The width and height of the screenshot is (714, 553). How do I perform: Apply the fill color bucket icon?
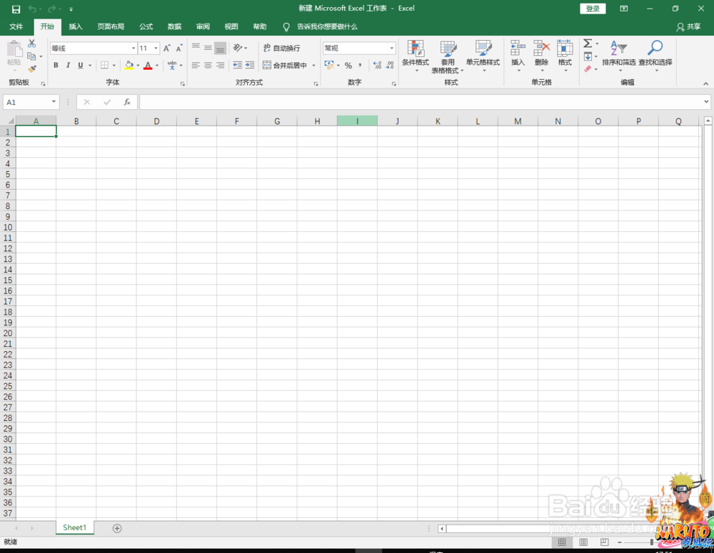(x=129, y=65)
